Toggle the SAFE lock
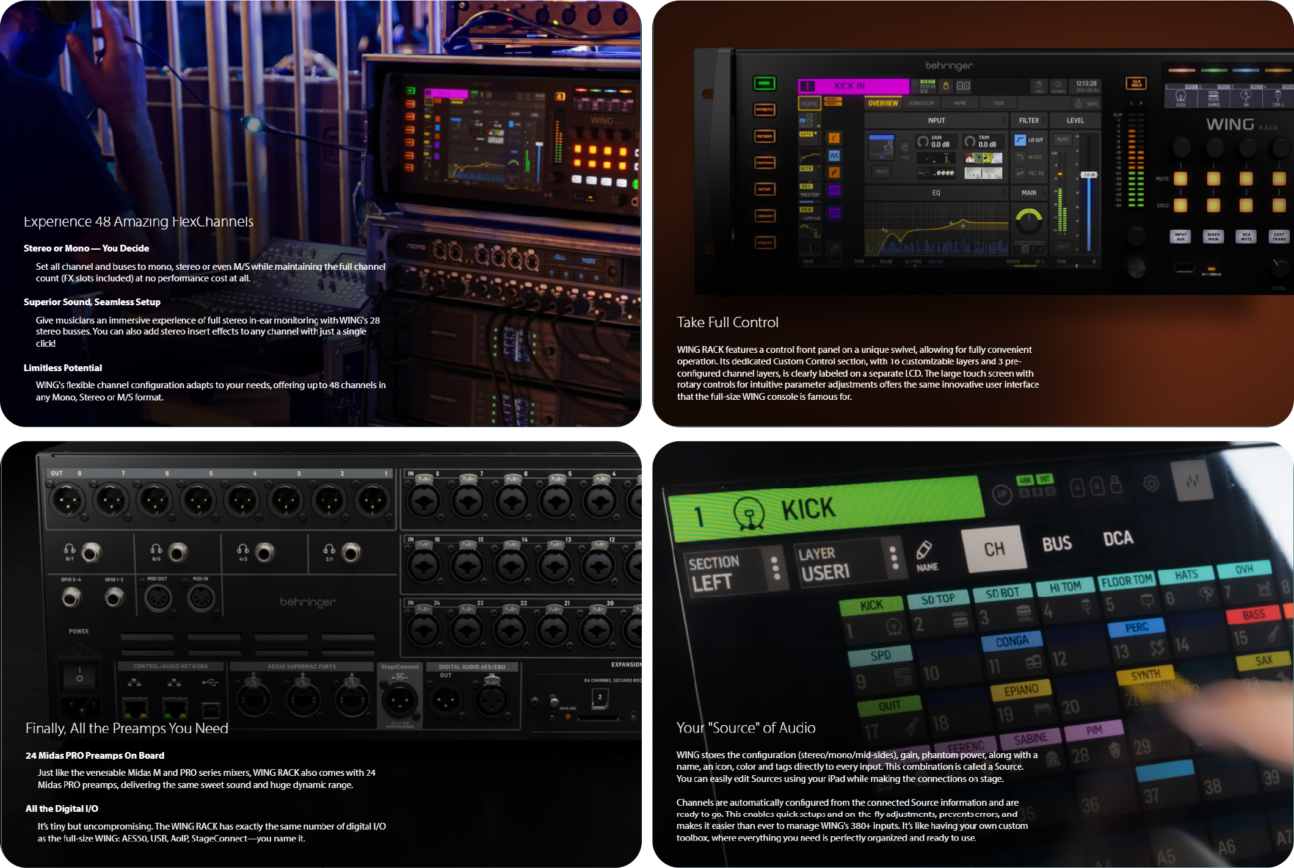Viewport: 1294px width, 868px height. click(1086, 104)
